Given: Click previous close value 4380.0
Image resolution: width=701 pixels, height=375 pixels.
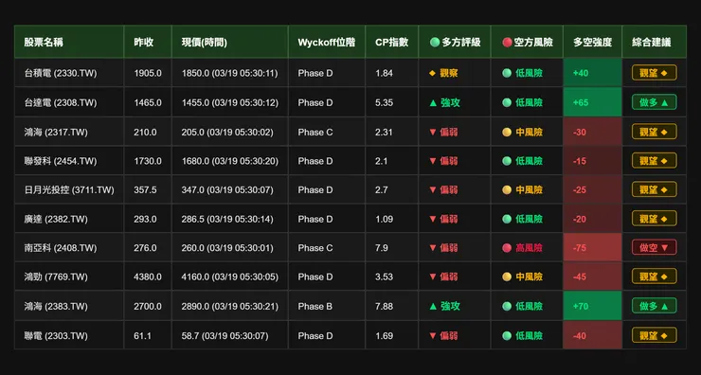Looking at the screenshot, I should tap(148, 277).
